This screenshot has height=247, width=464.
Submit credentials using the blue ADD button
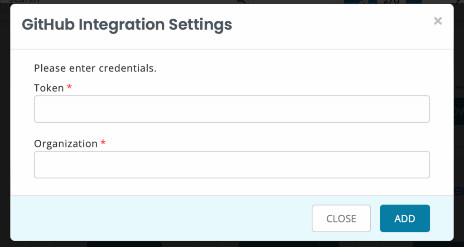(x=405, y=218)
